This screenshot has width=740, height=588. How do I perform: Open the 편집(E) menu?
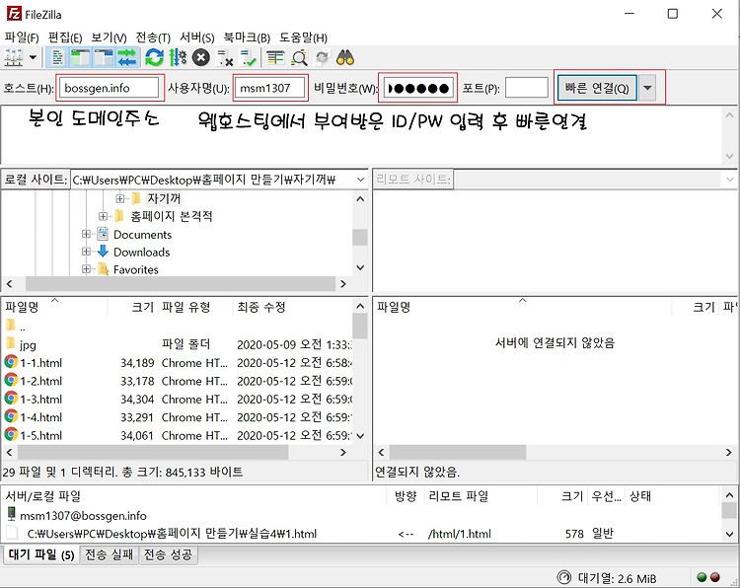[65, 37]
